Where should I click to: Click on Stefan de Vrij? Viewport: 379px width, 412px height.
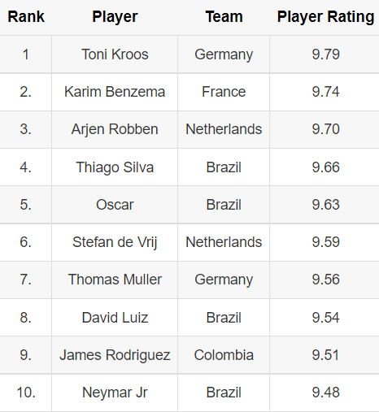[115, 242]
